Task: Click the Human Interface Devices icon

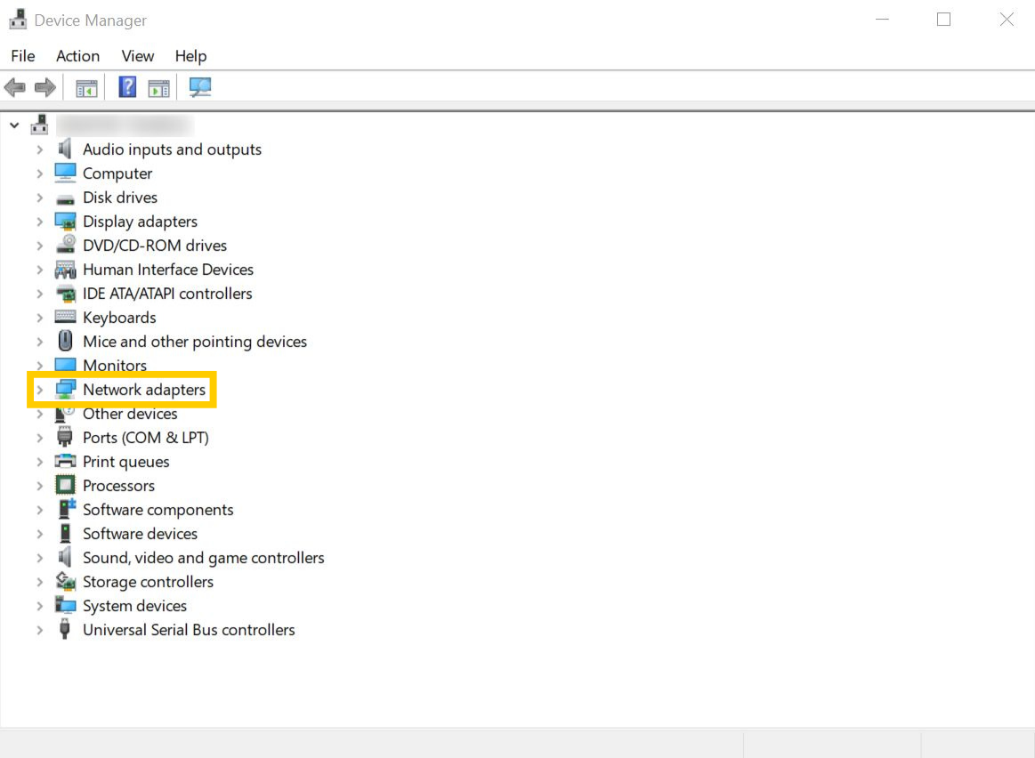Action: coord(65,270)
